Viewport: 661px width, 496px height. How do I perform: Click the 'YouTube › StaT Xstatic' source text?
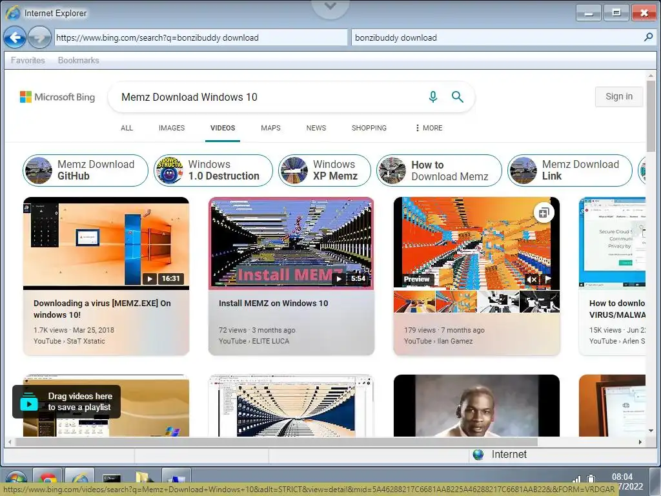point(69,341)
